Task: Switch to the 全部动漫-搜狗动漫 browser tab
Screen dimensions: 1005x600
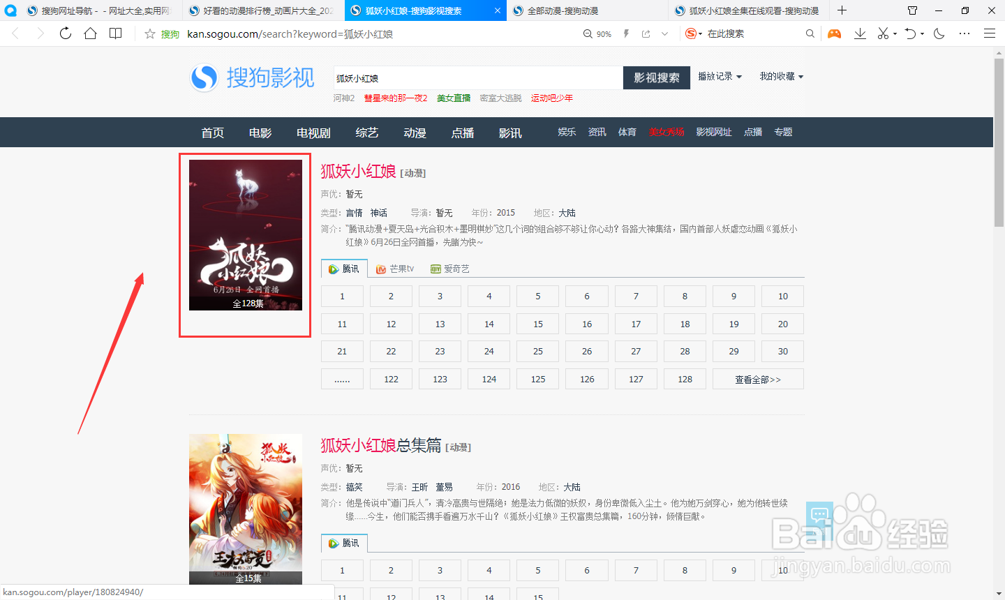Action: coord(586,10)
